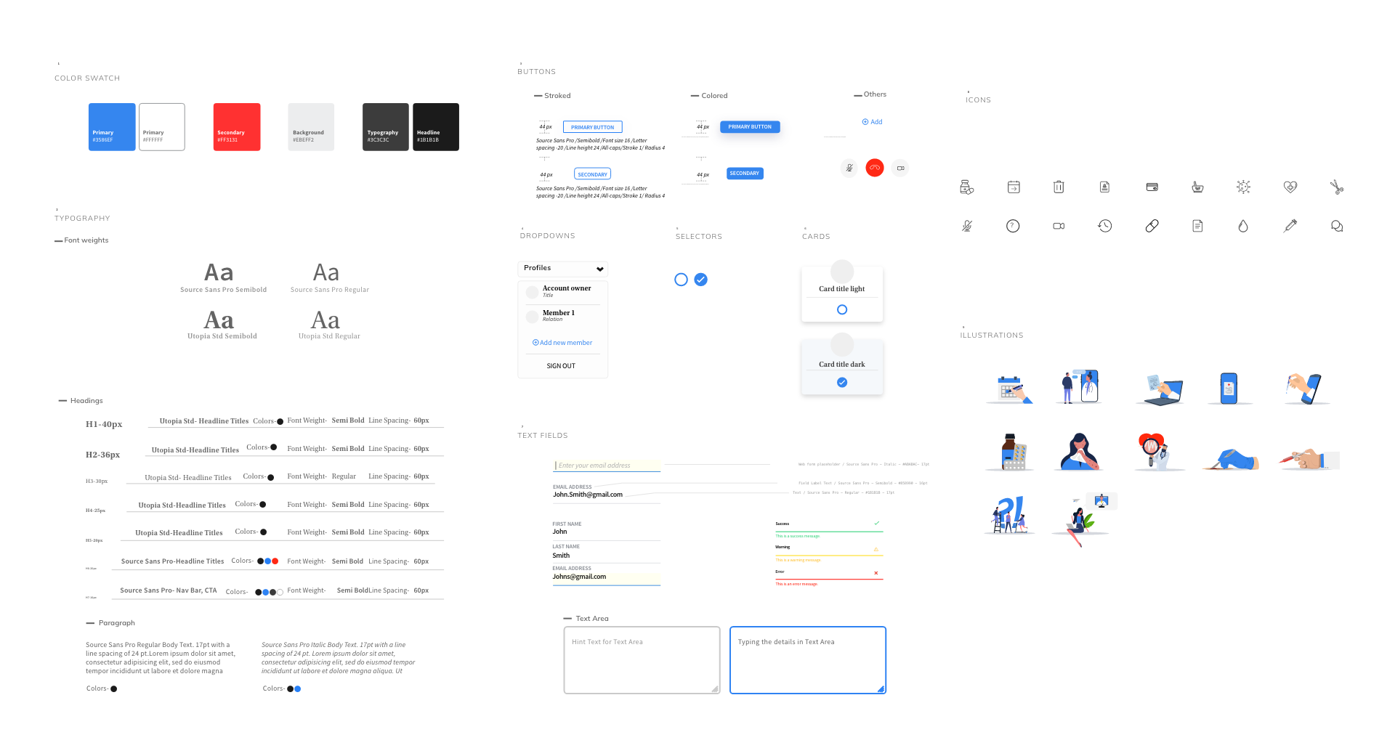
Task: Select the unchecked circle under Selectors
Action: point(681,280)
